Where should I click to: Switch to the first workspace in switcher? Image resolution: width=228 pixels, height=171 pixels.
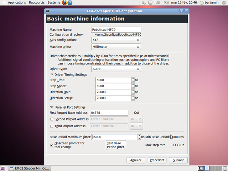pyautogui.click(x=201, y=168)
